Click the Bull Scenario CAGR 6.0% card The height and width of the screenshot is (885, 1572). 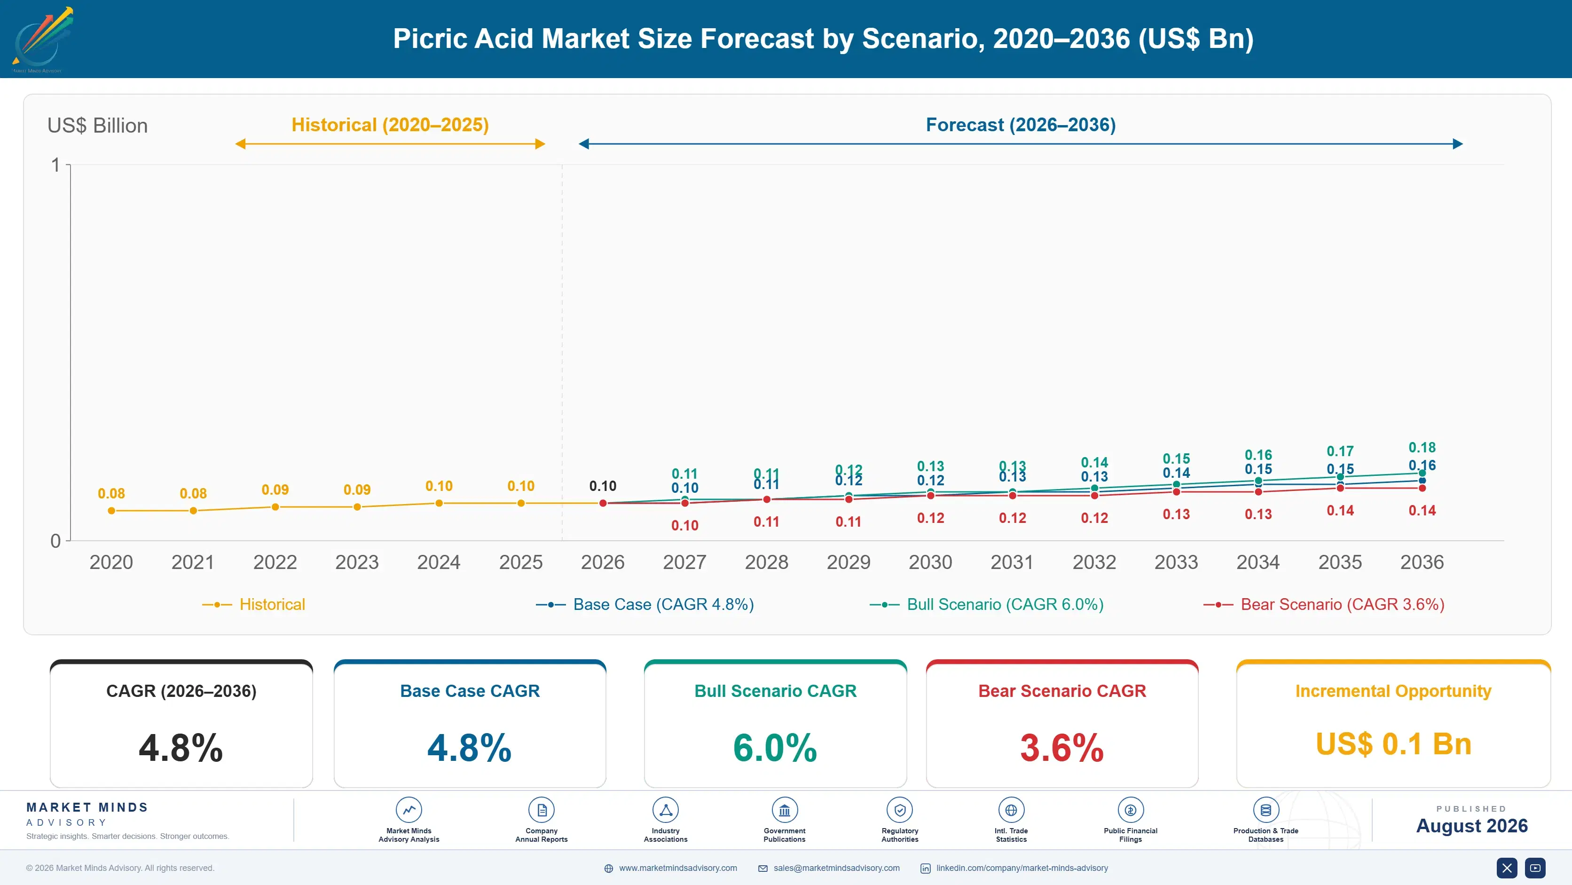(x=775, y=724)
